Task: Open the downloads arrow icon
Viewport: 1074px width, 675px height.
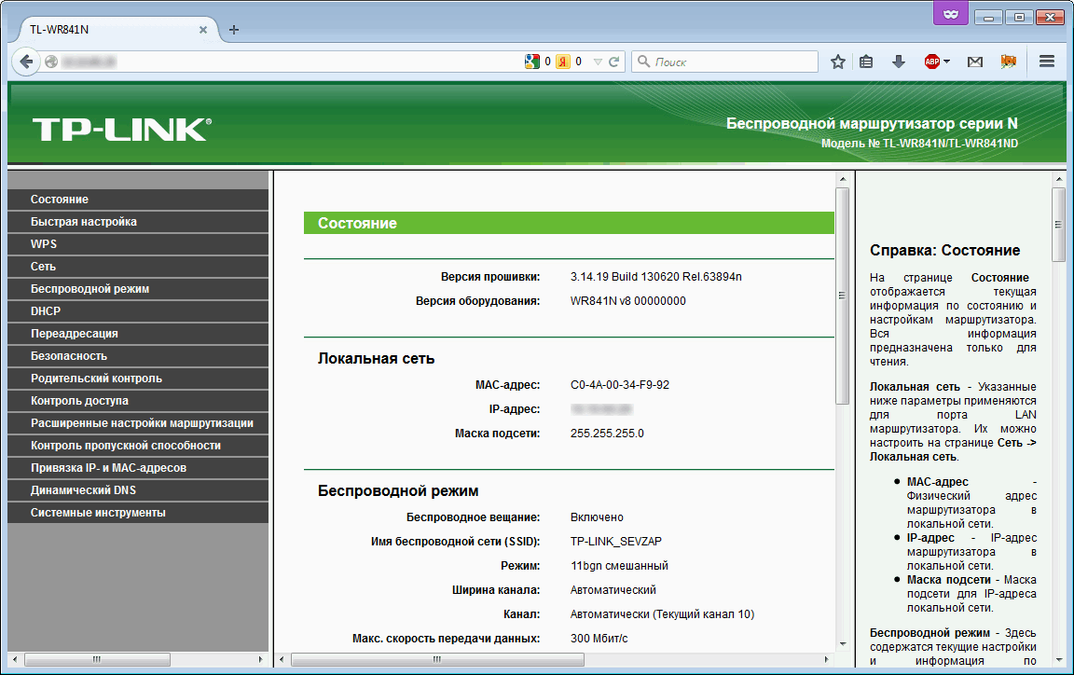Action: coord(898,62)
